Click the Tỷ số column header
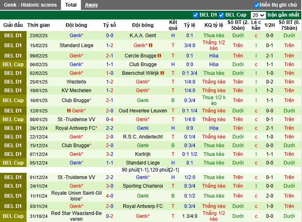Image resolution: width=302 pixels, height=222 pixels. point(110,25)
